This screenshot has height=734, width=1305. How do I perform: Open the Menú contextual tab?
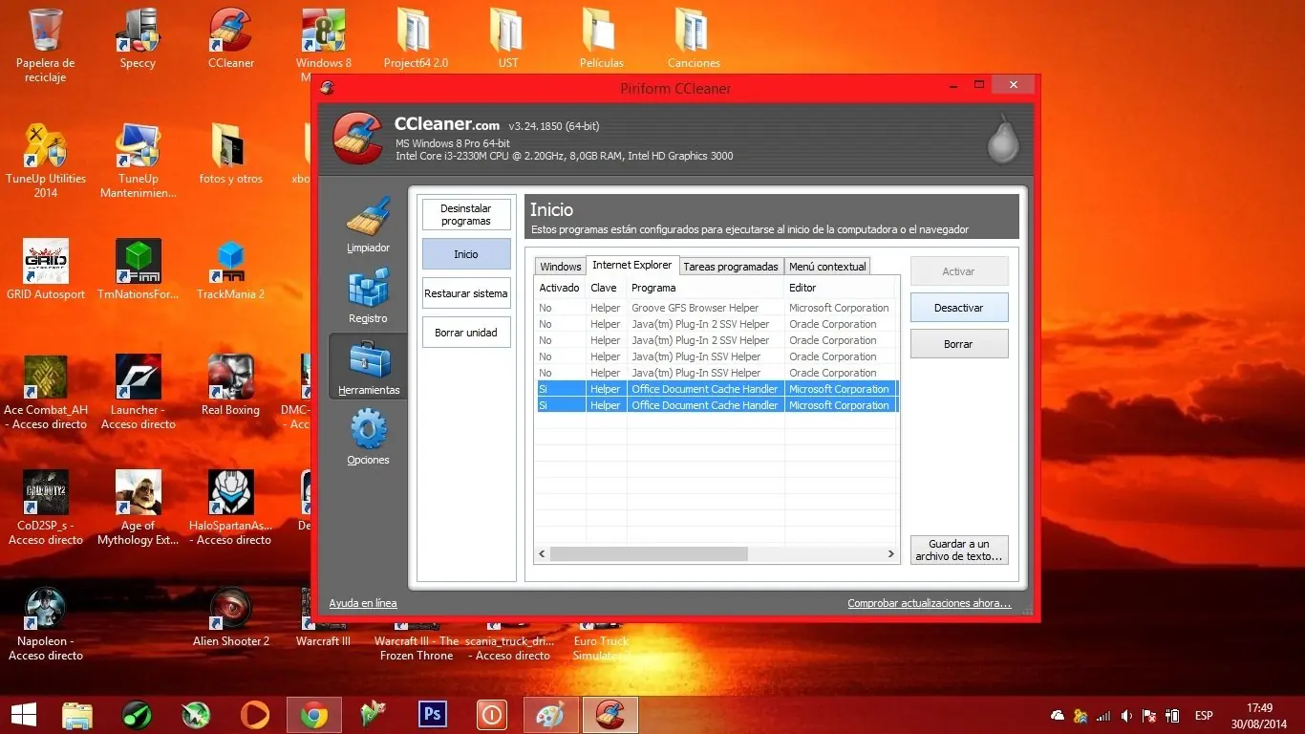pyautogui.click(x=827, y=267)
